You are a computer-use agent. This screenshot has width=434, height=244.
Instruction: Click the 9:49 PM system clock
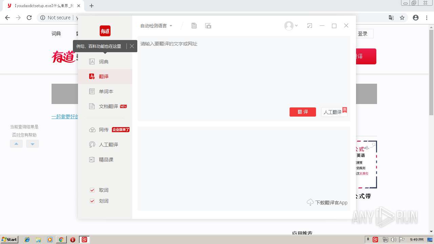[x=416, y=240]
